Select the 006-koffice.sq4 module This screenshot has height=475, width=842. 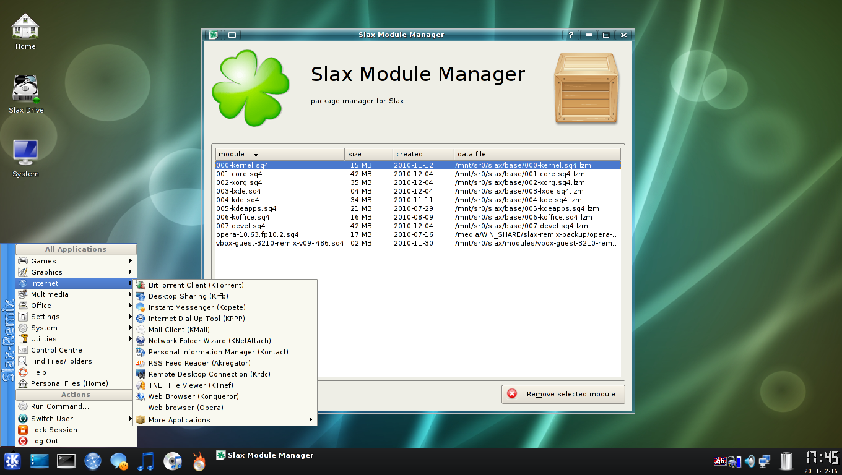[x=418, y=217]
